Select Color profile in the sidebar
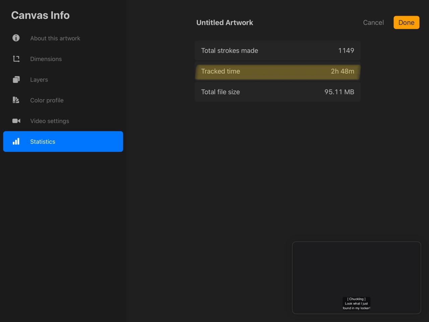This screenshot has width=429, height=322. click(47, 100)
